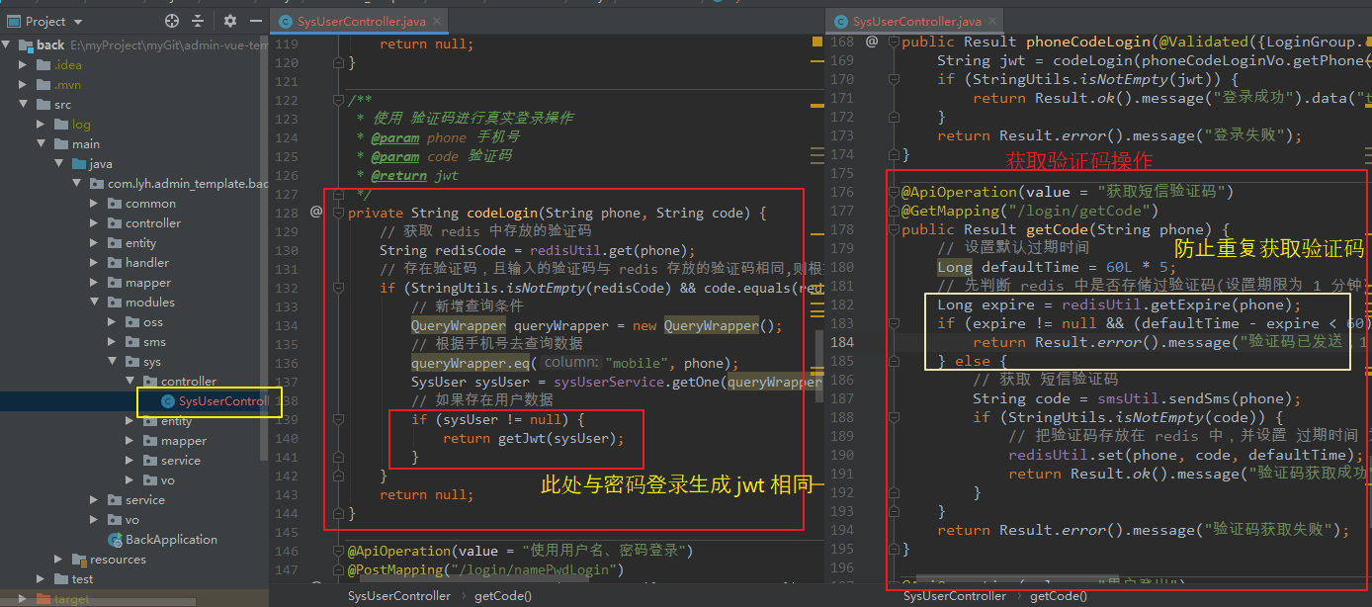Click the codeLogin method name at line 128
Viewport: 1372px width, 607px height.
tap(501, 213)
